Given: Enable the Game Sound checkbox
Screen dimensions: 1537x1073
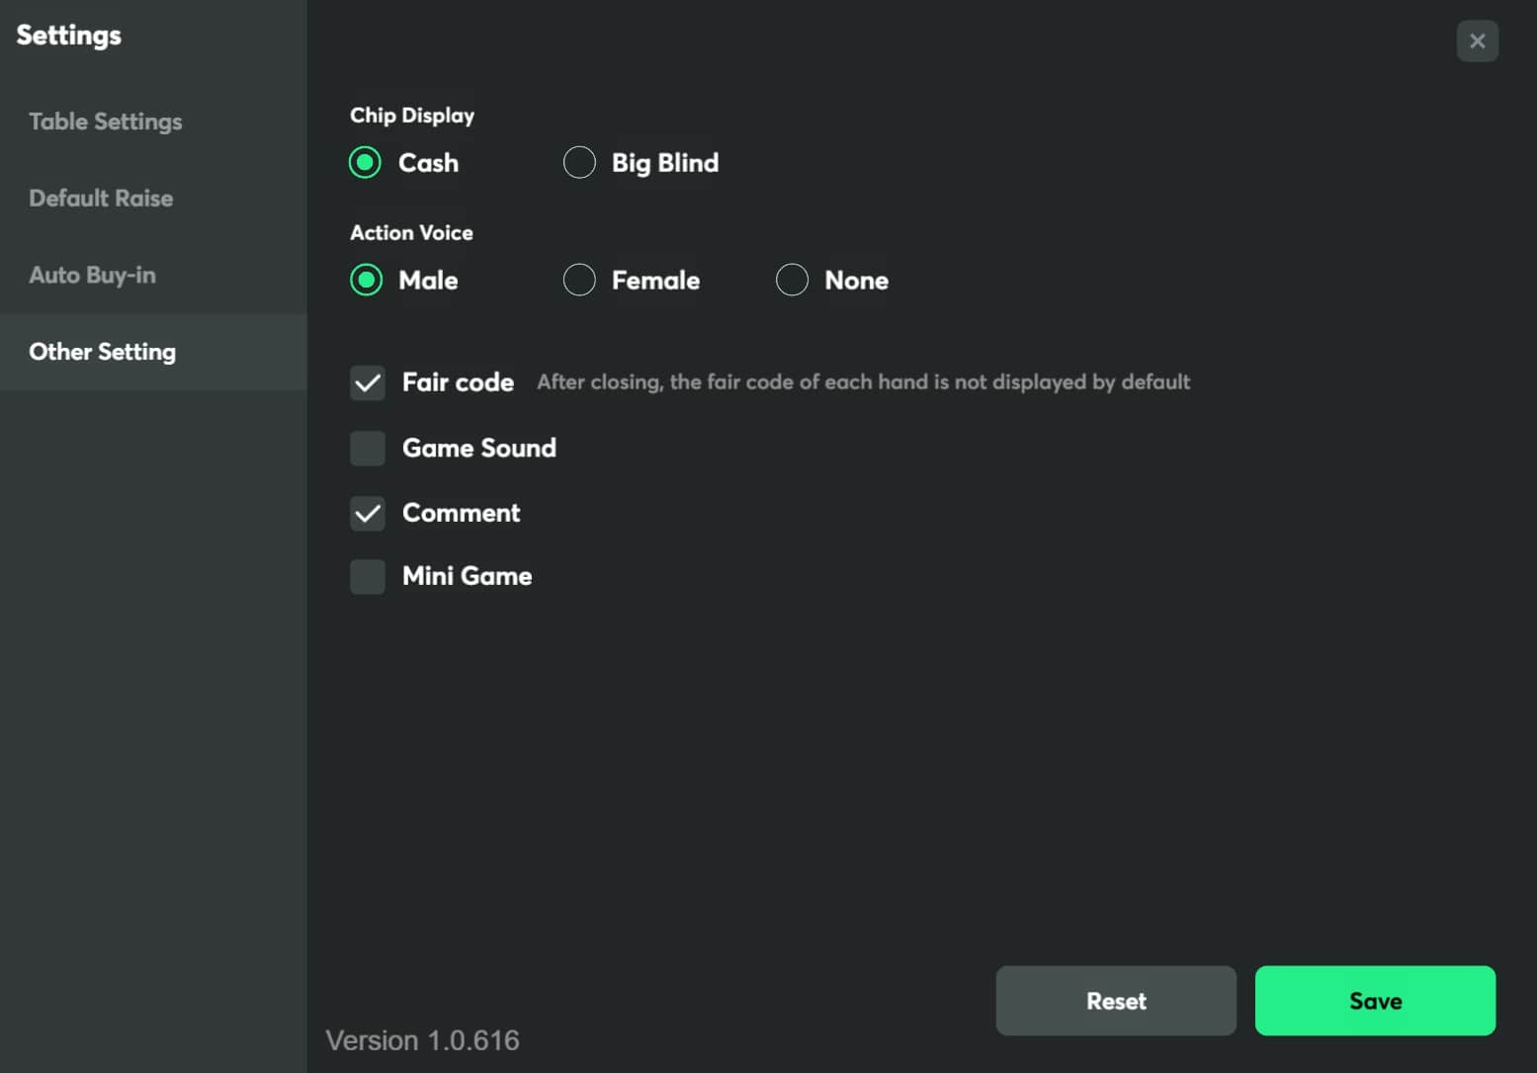Looking at the screenshot, I should [x=368, y=449].
